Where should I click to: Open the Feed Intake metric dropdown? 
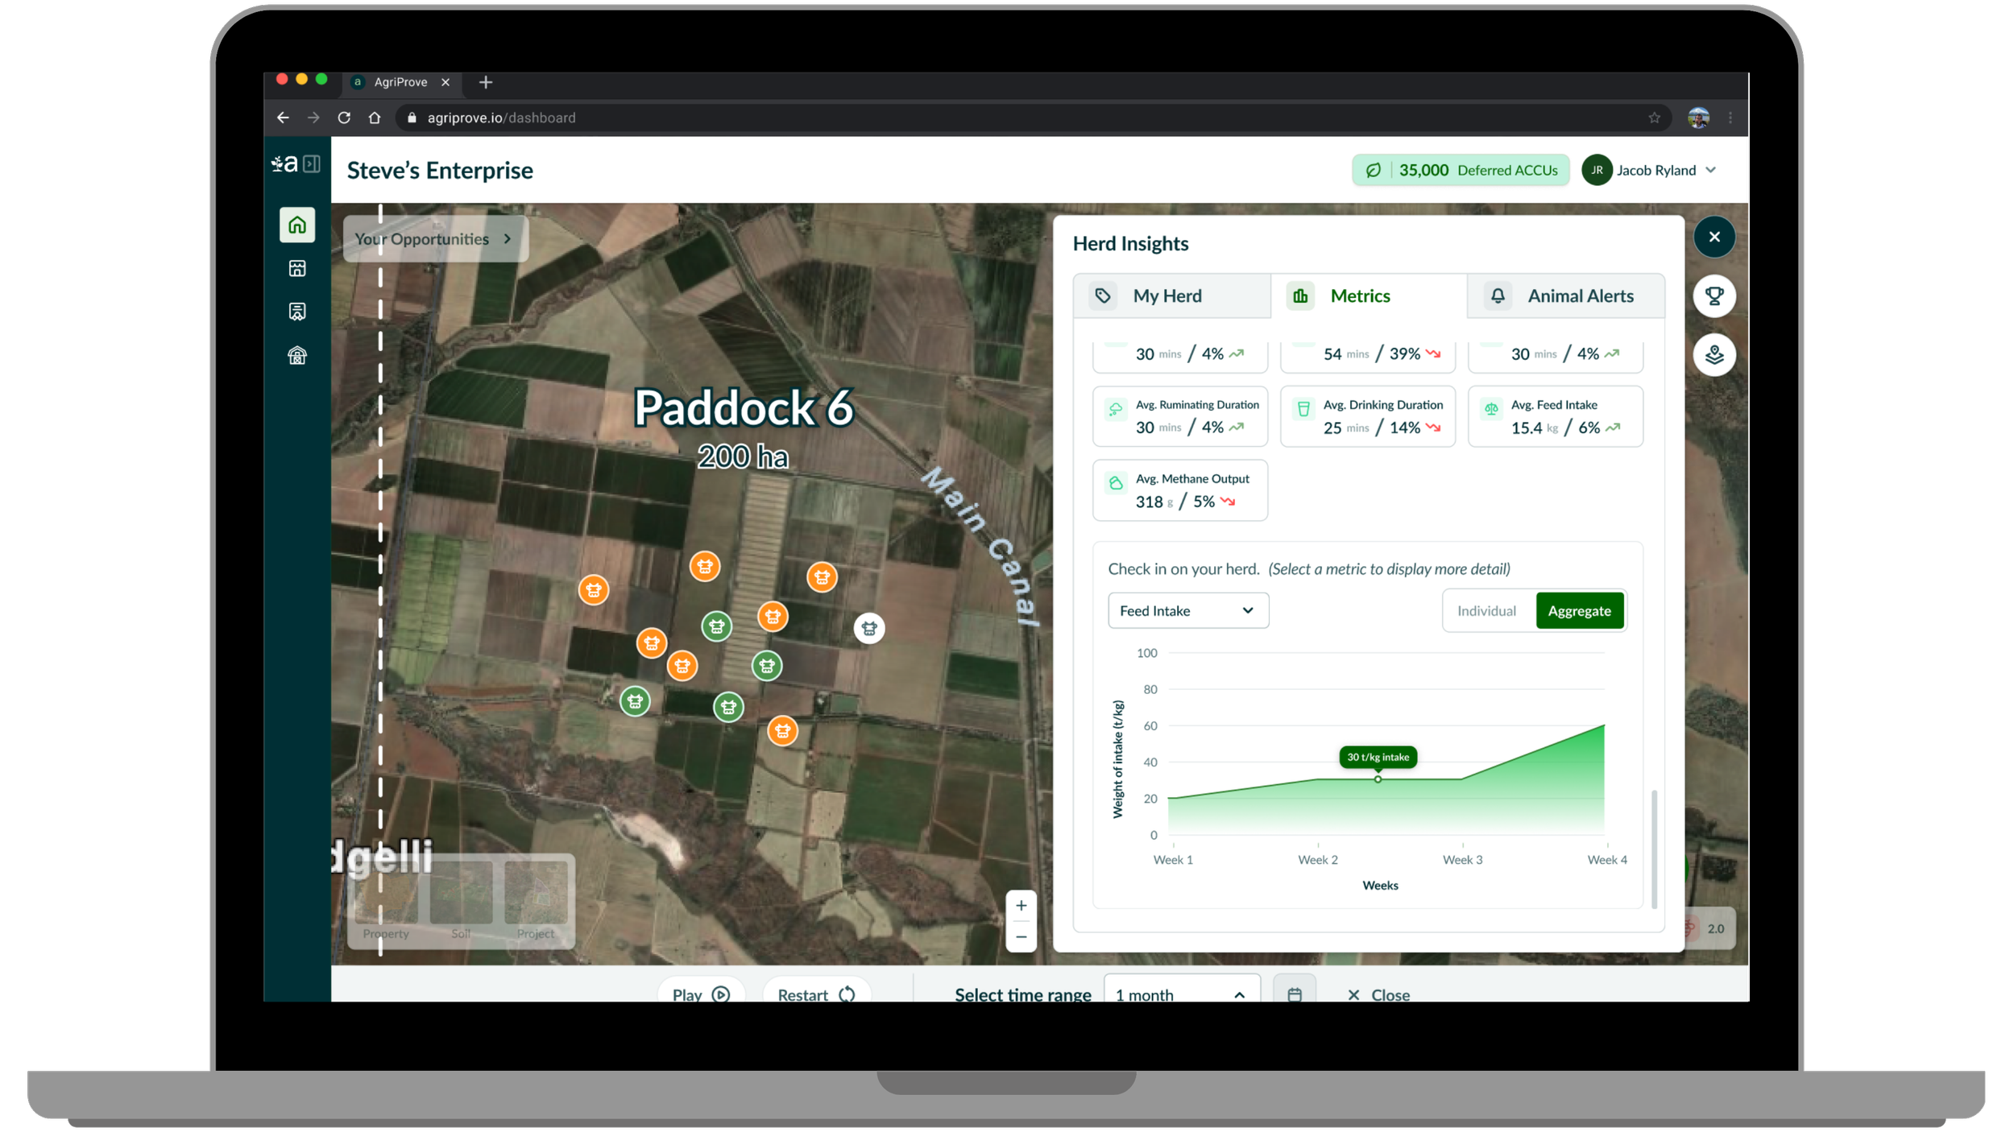coord(1187,611)
